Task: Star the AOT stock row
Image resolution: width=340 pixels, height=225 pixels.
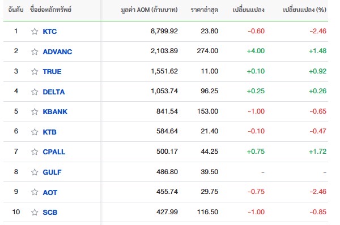Action: coord(35,192)
